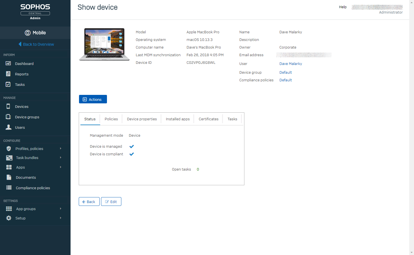The image size is (414, 255).
Task: Click the Sophos Central Admin logo
Action: click(35, 12)
